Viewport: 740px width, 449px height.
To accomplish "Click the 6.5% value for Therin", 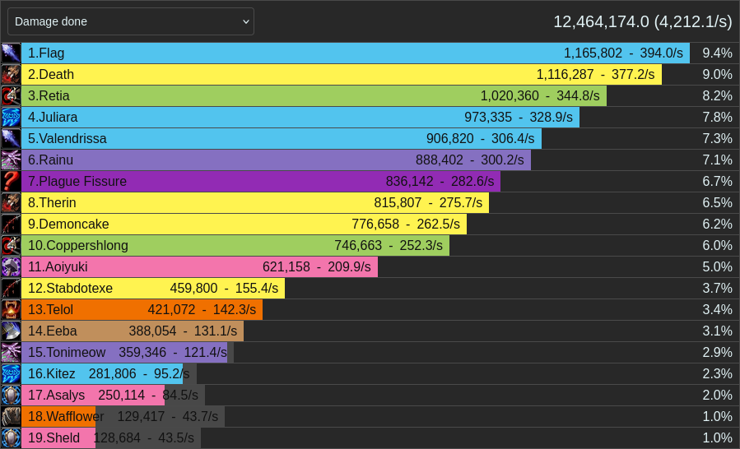I will pyautogui.click(x=717, y=203).
